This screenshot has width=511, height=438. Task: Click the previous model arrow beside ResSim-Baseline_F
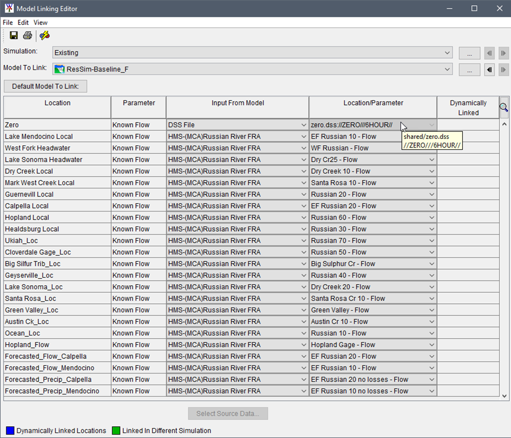tap(489, 69)
